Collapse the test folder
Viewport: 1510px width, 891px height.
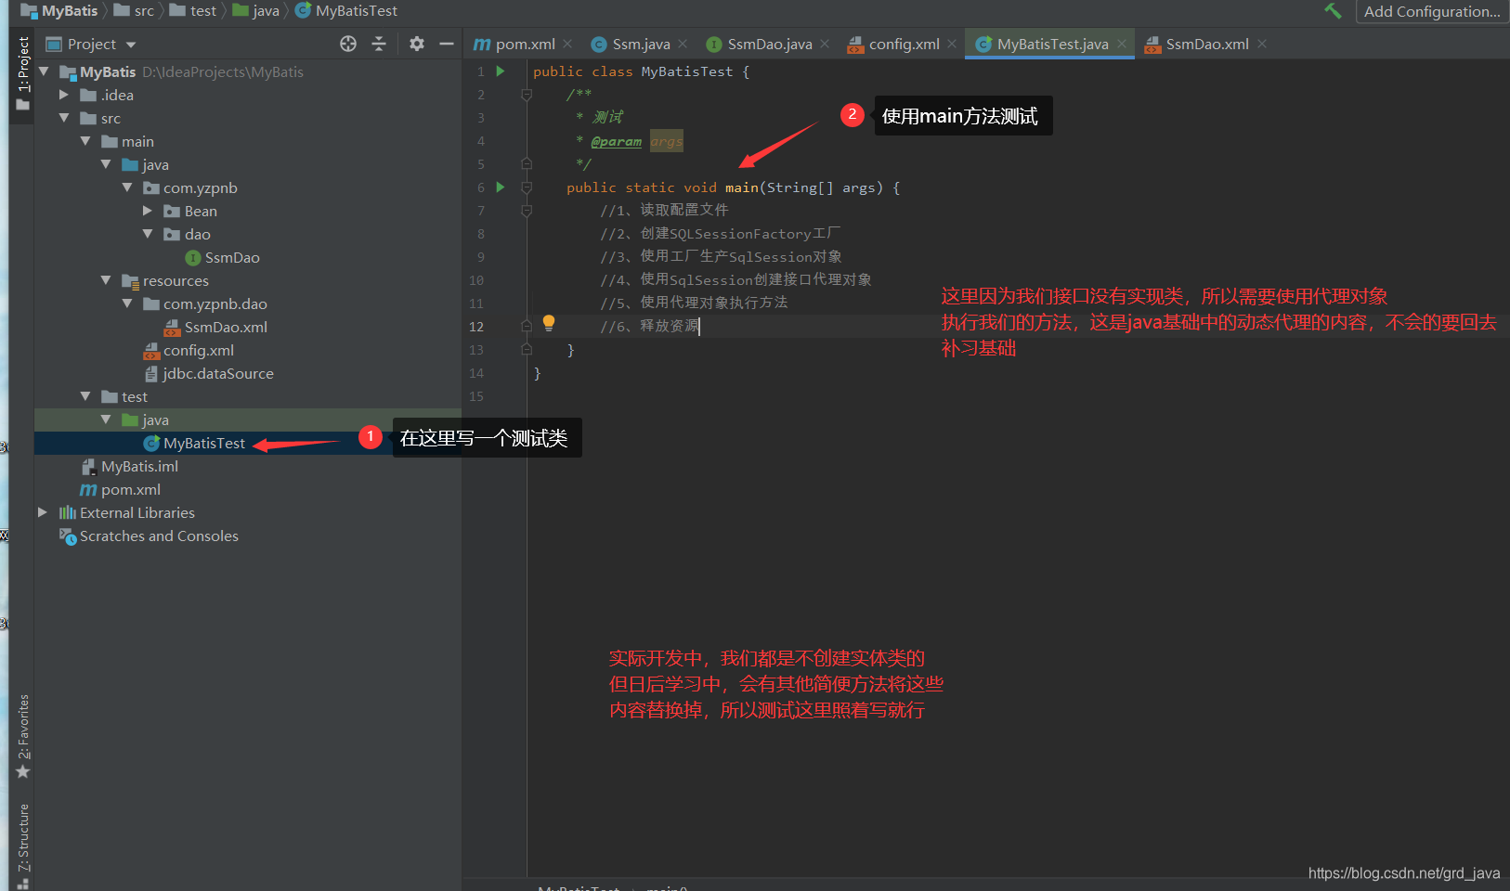pos(85,396)
